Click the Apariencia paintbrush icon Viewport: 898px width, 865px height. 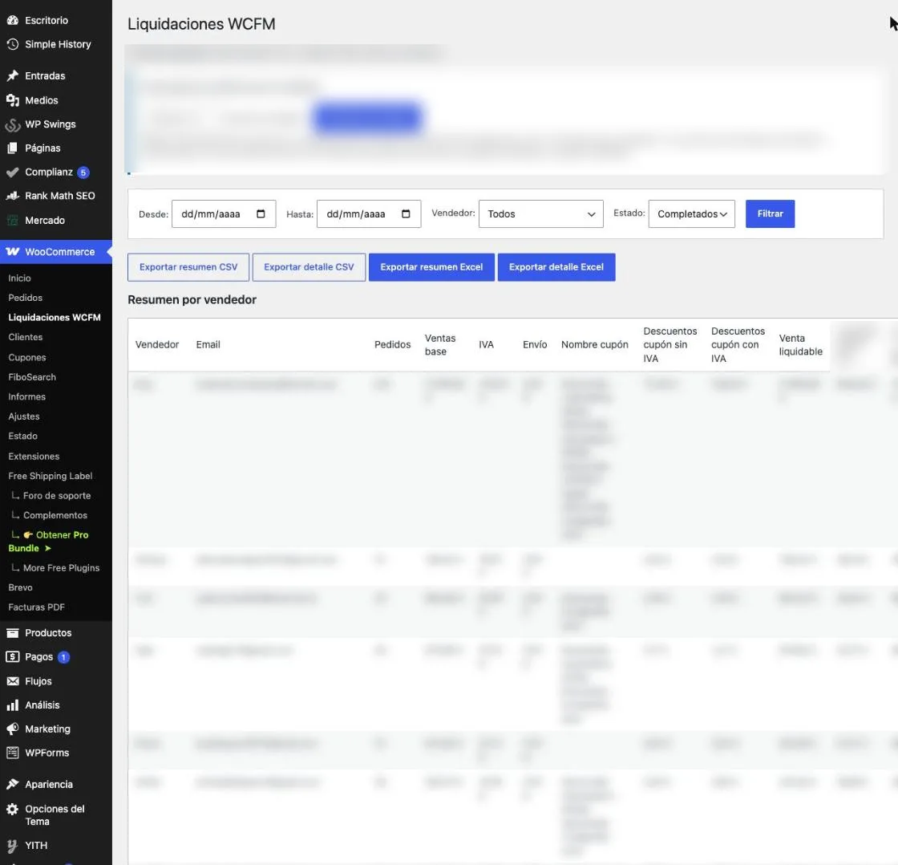13,784
